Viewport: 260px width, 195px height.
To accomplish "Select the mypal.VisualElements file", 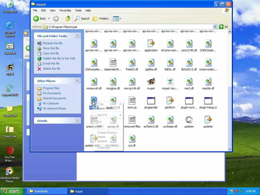I will click(170, 84).
